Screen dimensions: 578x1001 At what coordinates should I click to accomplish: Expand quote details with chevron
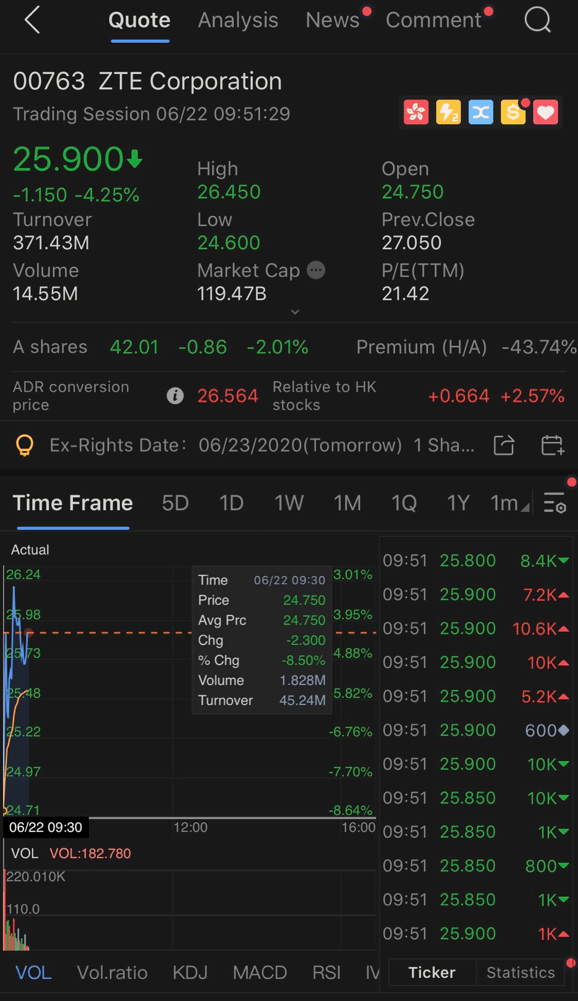(x=295, y=312)
